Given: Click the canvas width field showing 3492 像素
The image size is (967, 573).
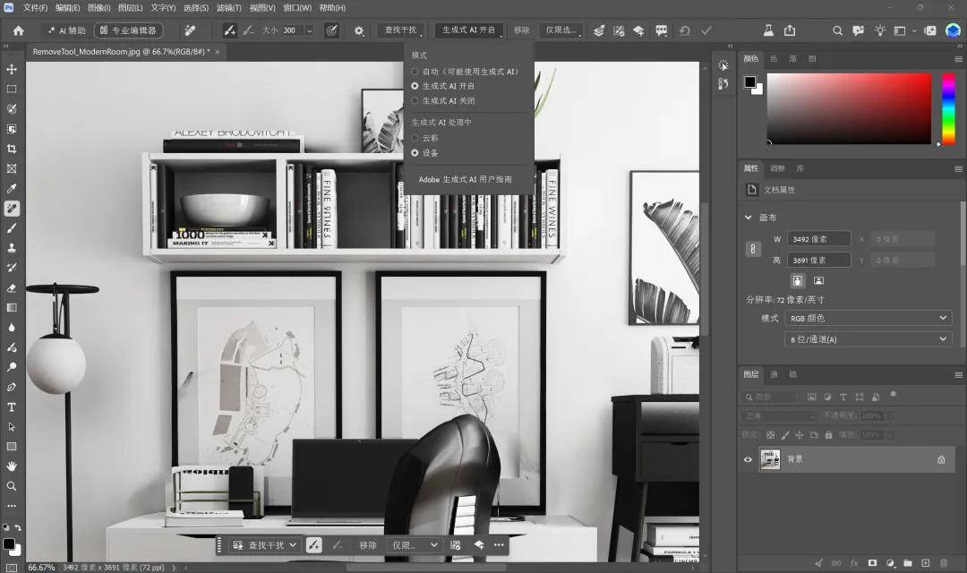Looking at the screenshot, I should pyautogui.click(x=819, y=239).
